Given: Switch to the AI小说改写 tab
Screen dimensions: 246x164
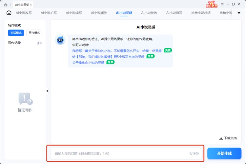Looking at the screenshot, I should point(24,13).
